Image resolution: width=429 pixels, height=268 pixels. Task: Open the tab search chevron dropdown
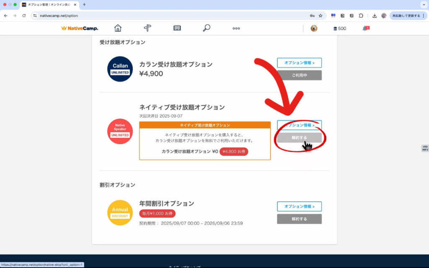pyautogui.click(x=424, y=5)
